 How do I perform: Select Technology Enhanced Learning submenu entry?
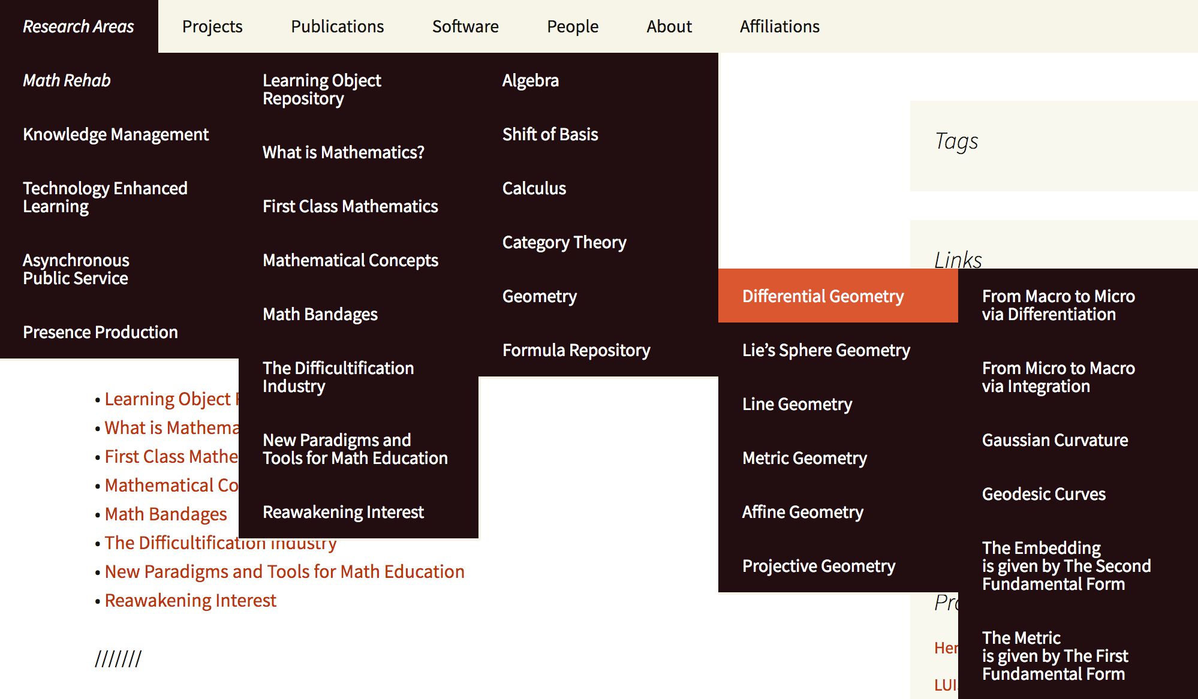[x=105, y=197]
